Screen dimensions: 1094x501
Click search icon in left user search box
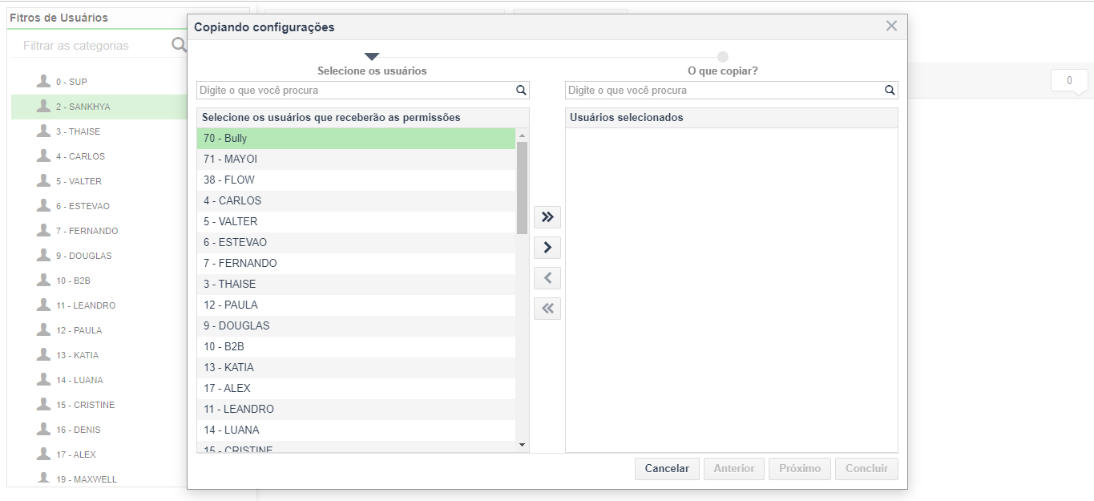click(521, 91)
